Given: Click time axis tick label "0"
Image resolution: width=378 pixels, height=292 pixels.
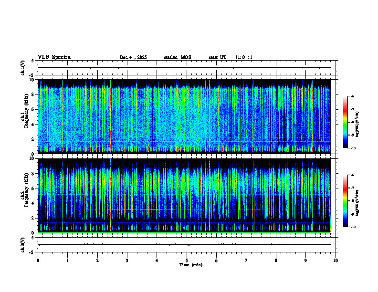Looking at the screenshot, I should point(38,261).
